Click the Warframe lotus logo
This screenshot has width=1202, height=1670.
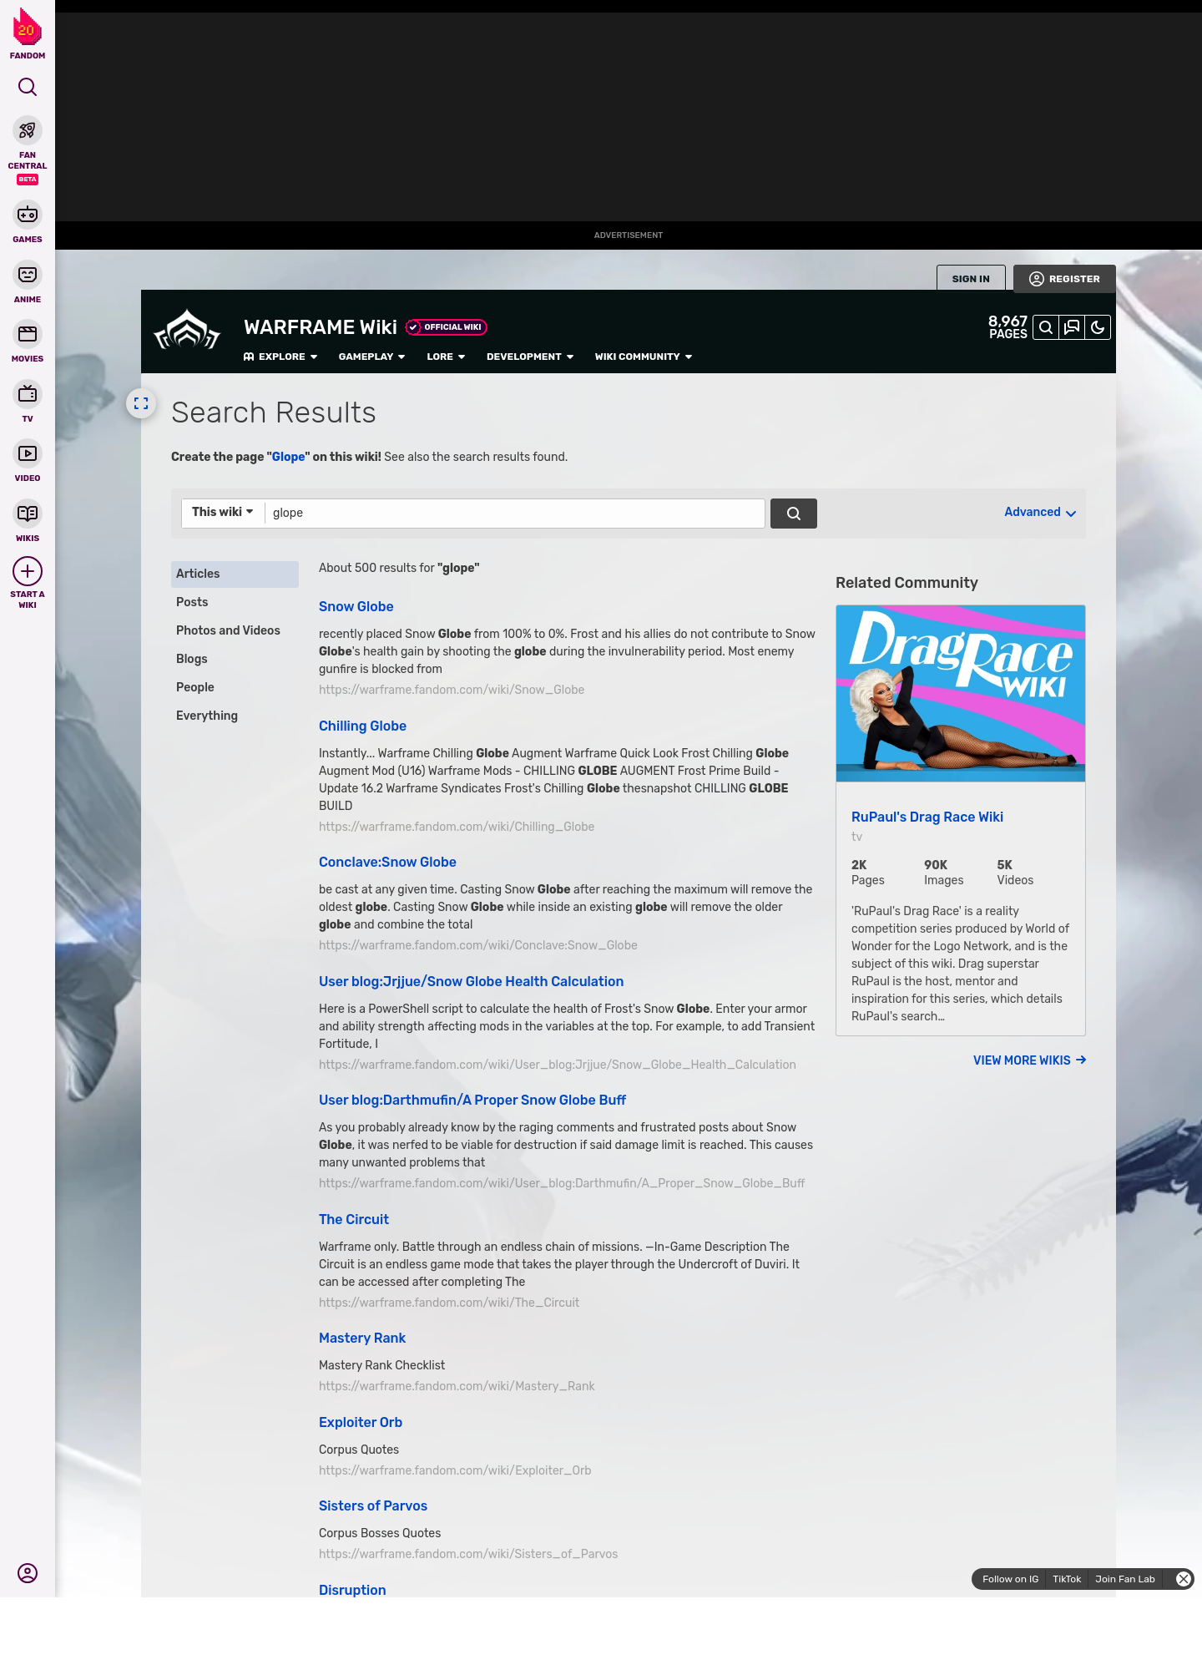click(187, 331)
